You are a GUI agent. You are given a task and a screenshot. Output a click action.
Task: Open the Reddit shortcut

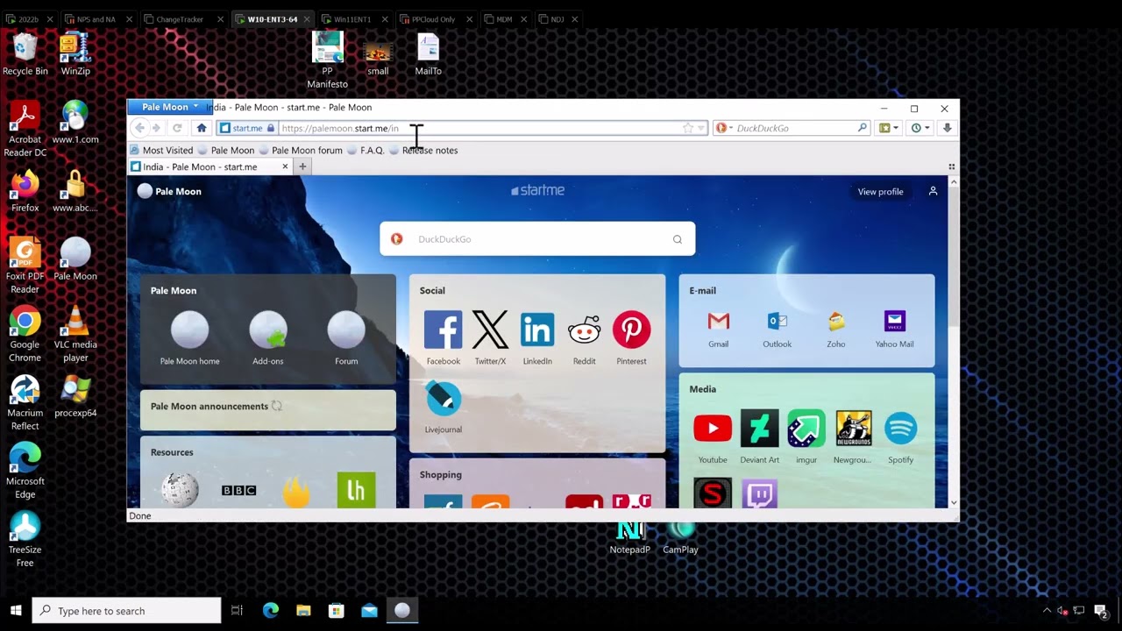pyautogui.click(x=584, y=338)
